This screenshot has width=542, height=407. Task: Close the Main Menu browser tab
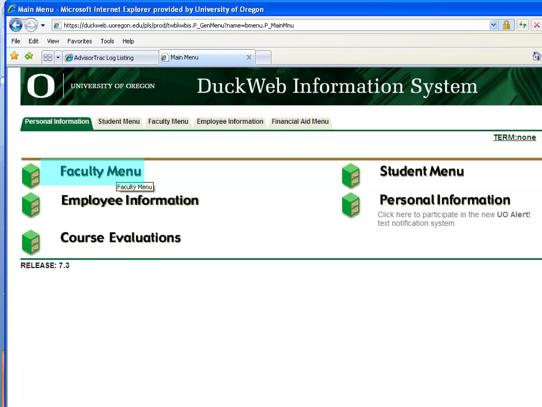249,57
